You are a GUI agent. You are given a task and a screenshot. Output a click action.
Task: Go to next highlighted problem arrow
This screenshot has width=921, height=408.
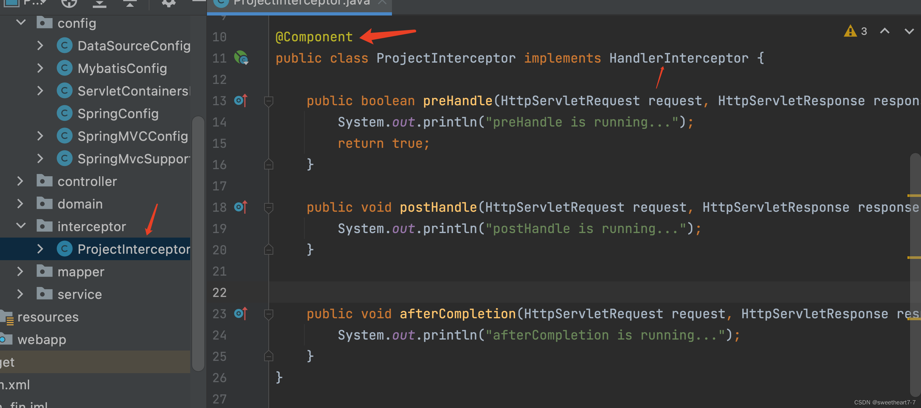[x=909, y=31]
